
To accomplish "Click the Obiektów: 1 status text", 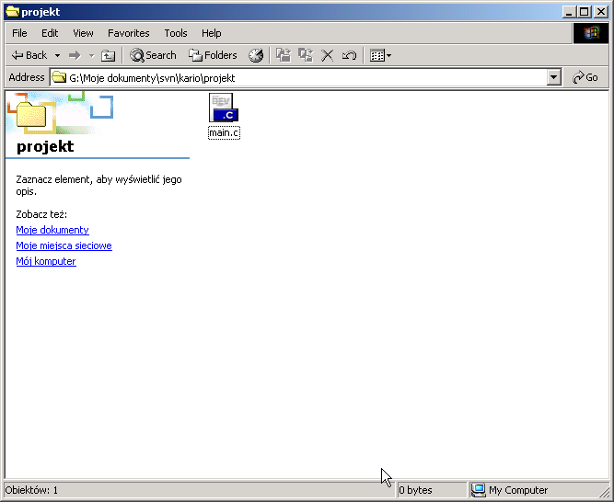I will [31, 490].
